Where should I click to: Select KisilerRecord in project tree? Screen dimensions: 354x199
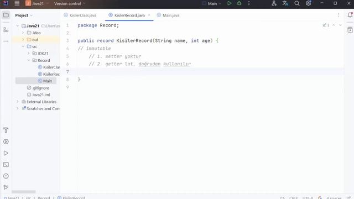click(x=49, y=74)
